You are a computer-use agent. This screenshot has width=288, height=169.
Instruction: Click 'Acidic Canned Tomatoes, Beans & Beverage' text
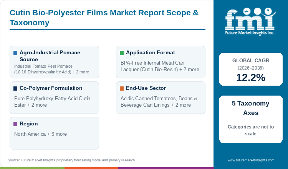click(x=159, y=102)
